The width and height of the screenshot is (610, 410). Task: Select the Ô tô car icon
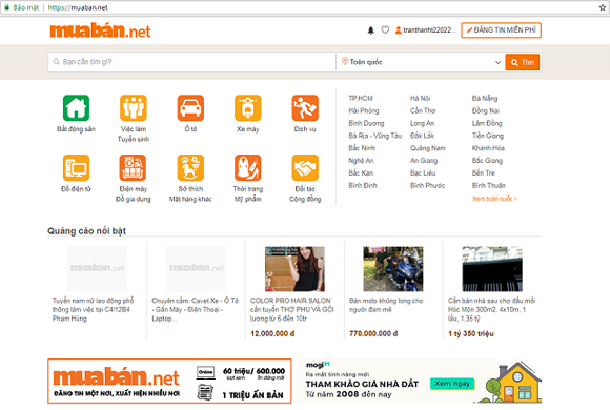[x=190, y=108]
